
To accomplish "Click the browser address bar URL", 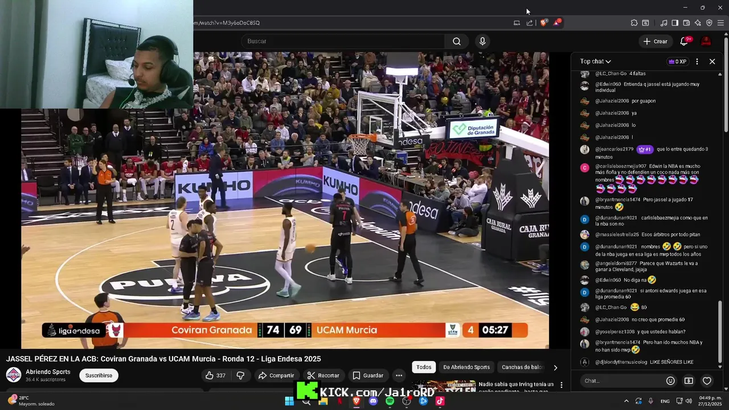I will tap(227, 23).
